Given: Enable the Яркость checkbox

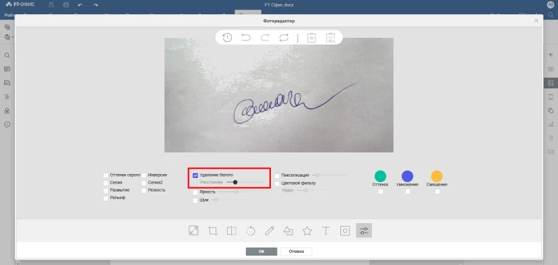Looking at the screenshot, I should (x=195, y=192).
